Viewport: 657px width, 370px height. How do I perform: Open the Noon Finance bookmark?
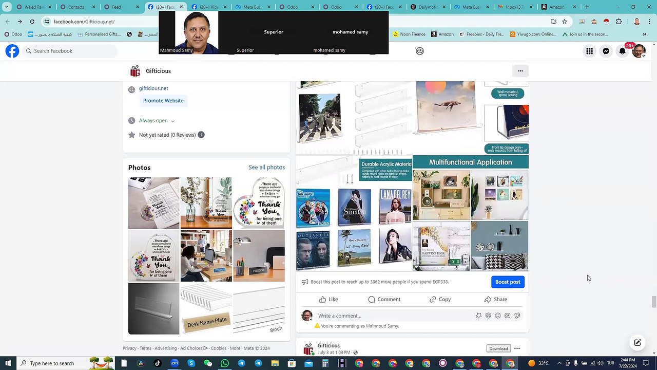409,34
